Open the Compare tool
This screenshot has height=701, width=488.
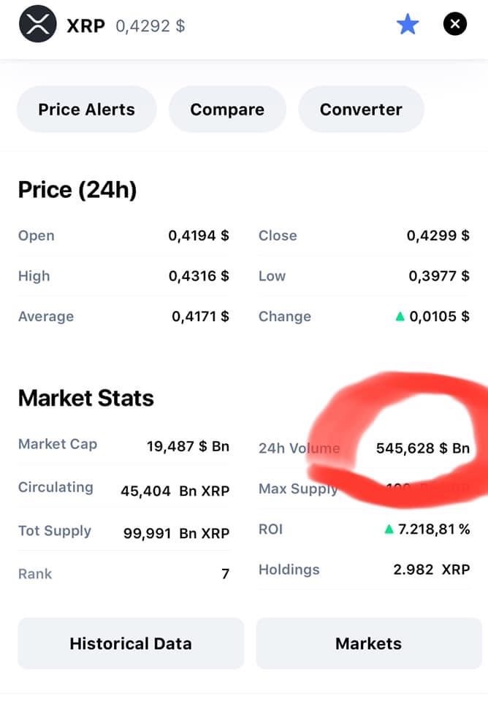point(227,109)
